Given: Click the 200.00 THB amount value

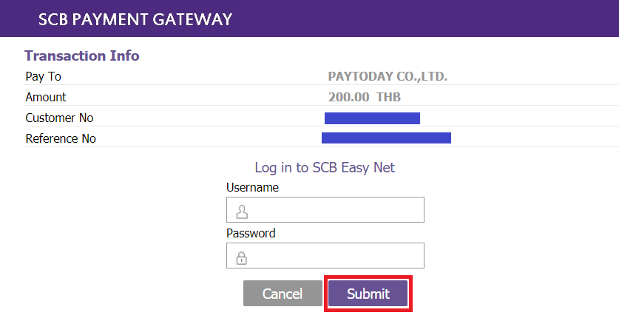Looking at the screenshot, I should [x=365, y=97].
